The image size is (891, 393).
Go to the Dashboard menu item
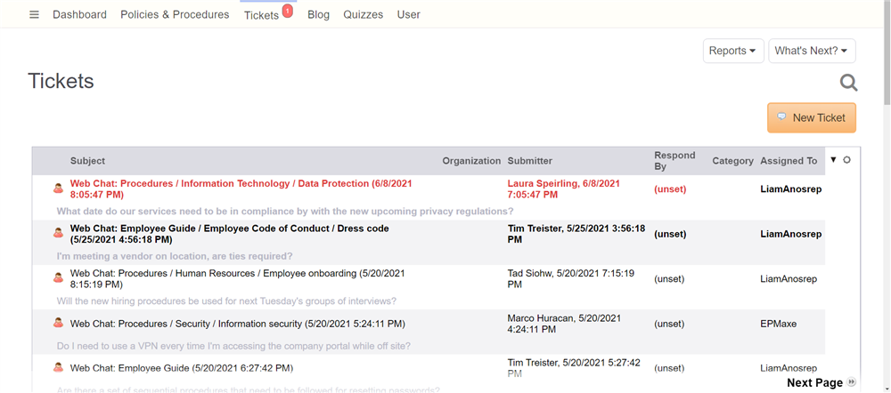pyautogui.click(x=79, y=15)
